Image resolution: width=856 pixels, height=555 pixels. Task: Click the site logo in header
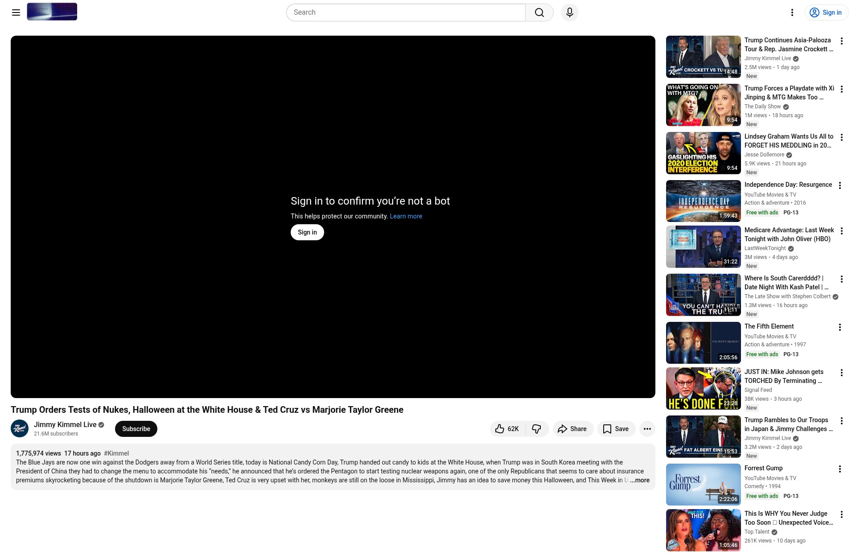point(52,12)
